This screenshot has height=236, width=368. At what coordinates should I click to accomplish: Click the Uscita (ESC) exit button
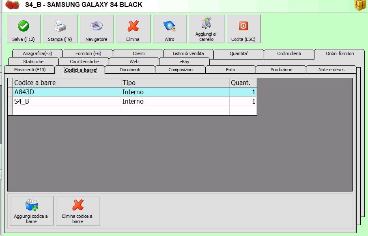click(243, 29)
